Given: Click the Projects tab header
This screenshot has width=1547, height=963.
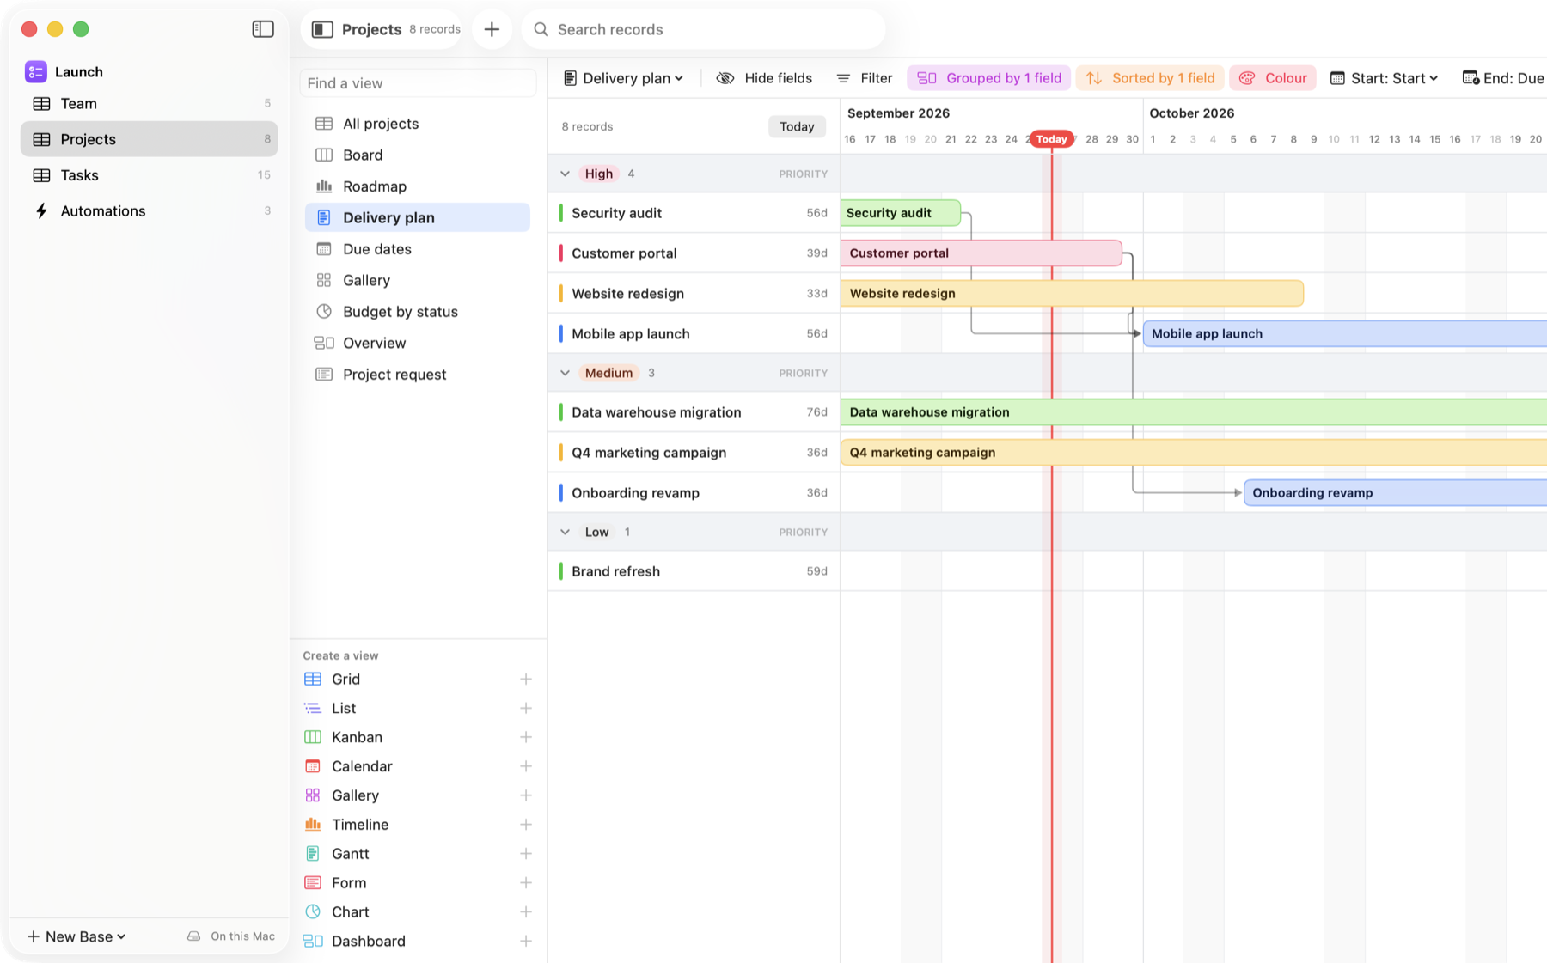Looking at the screenshot, I should coord(382,29).
